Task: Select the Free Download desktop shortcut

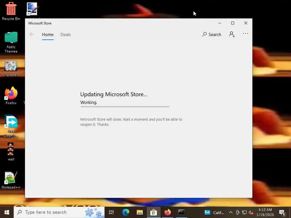Action: 11,126
